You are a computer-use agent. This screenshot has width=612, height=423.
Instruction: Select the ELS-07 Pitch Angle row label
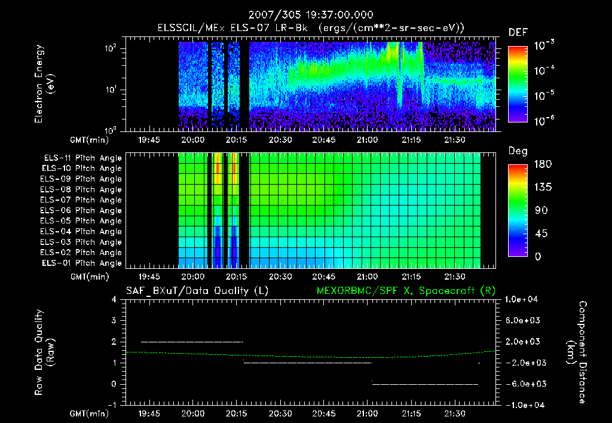click(81, 200)
